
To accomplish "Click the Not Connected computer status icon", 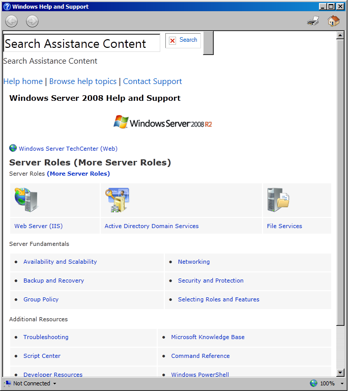I will point(8,383).
